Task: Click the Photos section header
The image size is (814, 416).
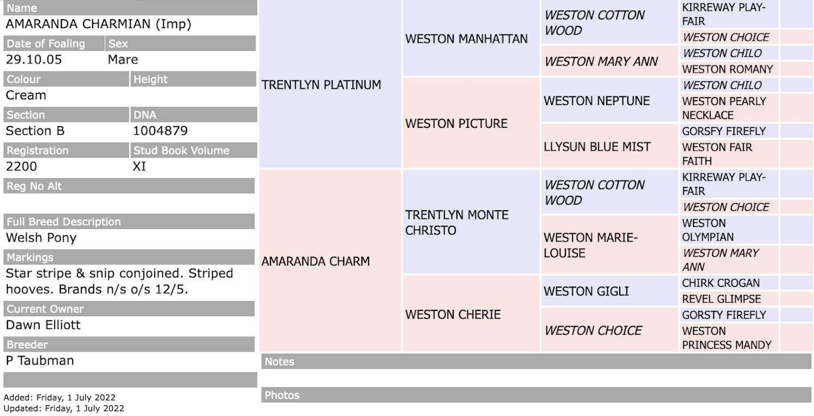Action: point(536,395)
